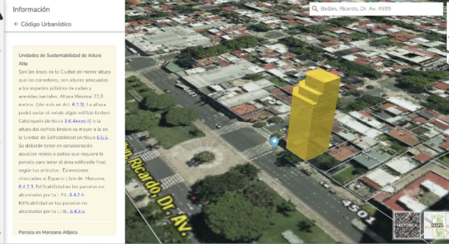This screenshot has height=244, width=449.
Task: Click the 4501 label beside upper crosswalk
Action: tap(190, 90)
